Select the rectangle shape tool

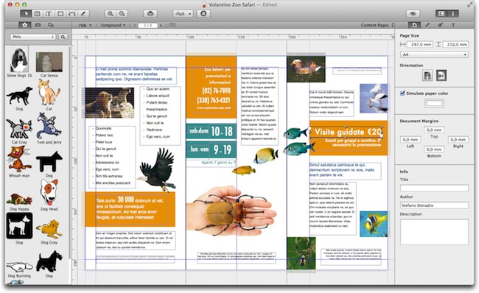60,14
